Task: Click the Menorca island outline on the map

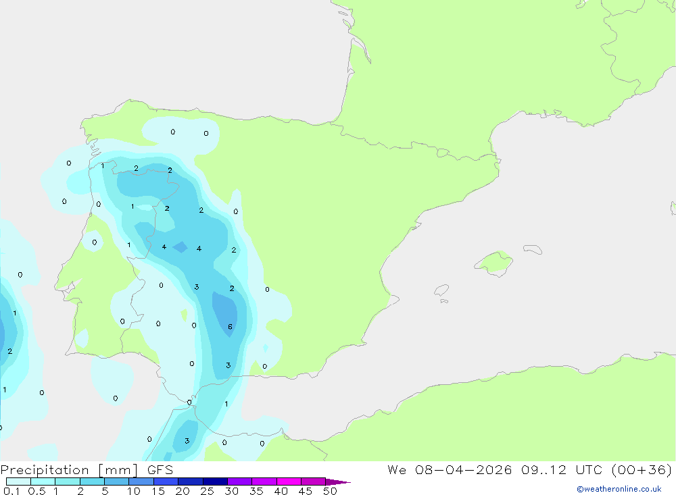Action: 533,249
